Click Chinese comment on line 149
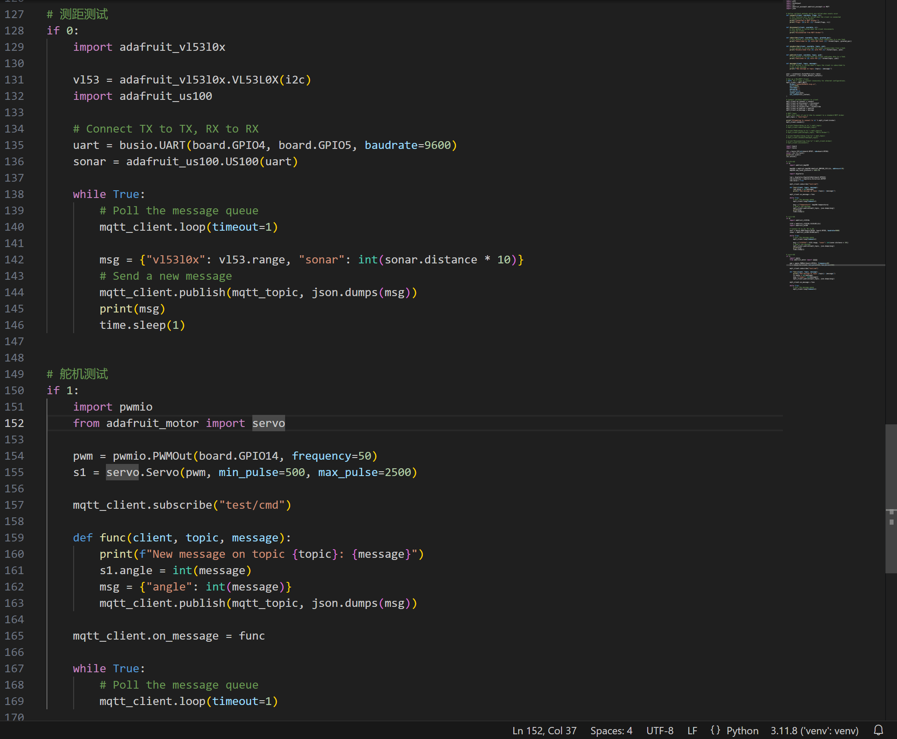The image size is (897, 739). click(78, 374)
